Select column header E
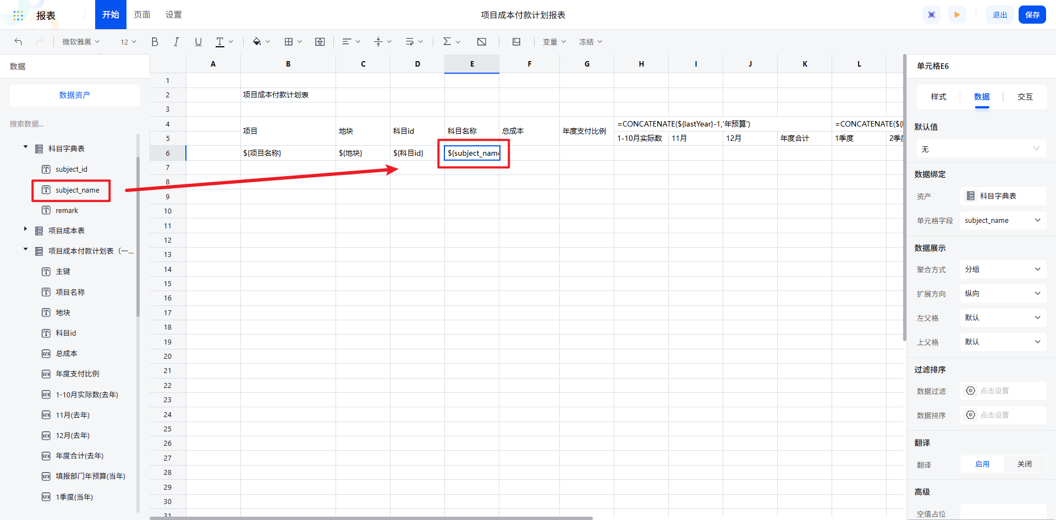The height and width of the screenshot is (520, 1056). [x=472, y=64]
